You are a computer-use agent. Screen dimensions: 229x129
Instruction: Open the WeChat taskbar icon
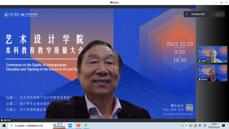(87, 126)
